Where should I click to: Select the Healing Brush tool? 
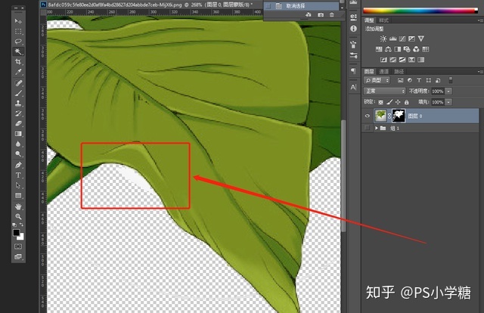point(18,82)
